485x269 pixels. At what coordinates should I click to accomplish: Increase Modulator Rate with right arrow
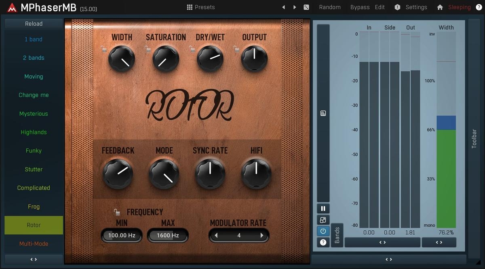coord(262,236)
